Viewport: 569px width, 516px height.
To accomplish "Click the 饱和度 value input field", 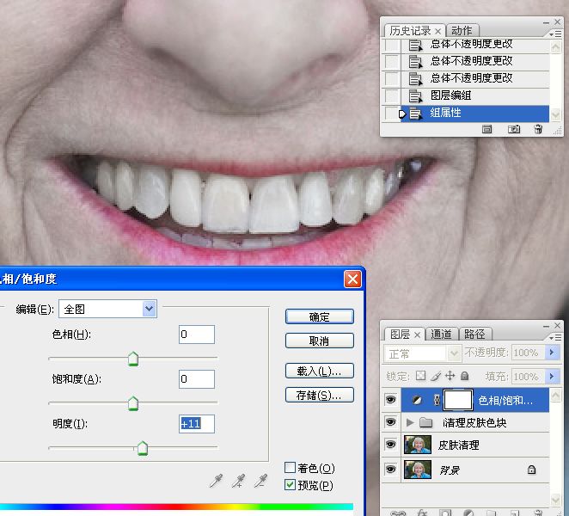I will 197,379.
